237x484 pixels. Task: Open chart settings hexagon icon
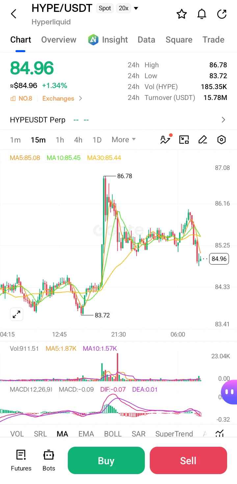tap(222, 140)
